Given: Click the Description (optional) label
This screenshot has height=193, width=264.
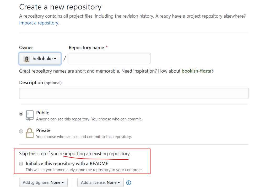Looking at the screenshot, I should [40, 83].
